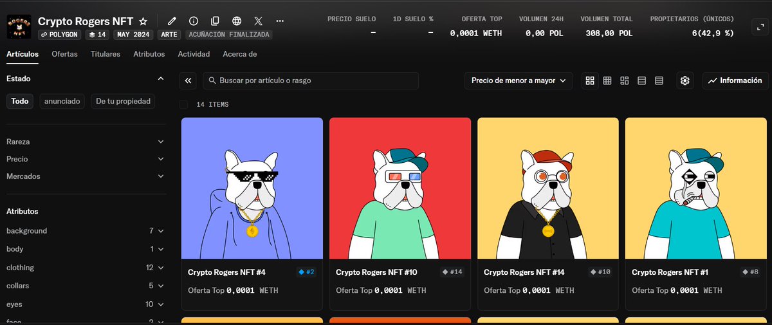Open the X (Twitter) link icon
This screenshot has width=772, height=325.
[258, 21]
